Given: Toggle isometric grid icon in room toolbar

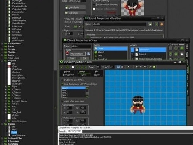Looking at the screenshot, I should [122, 67].
